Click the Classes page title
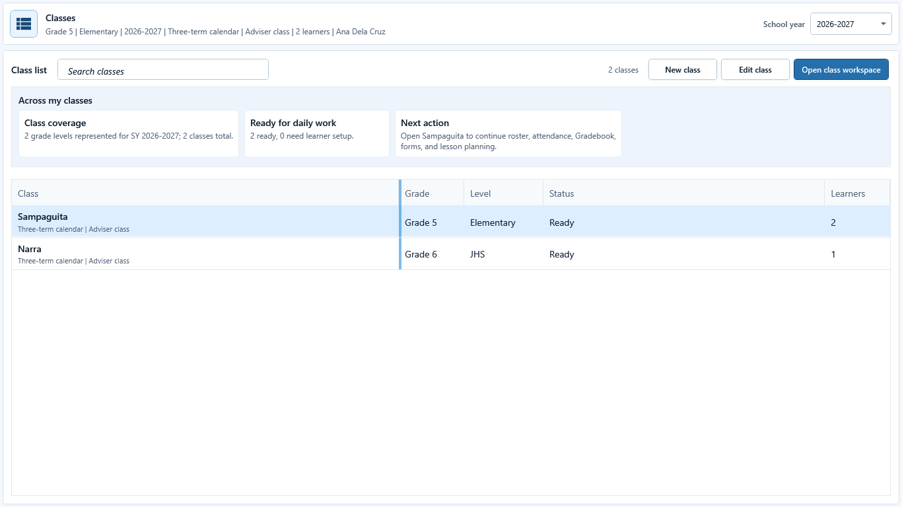The width and height of the screenshot is (902, 507). [61, 18]
